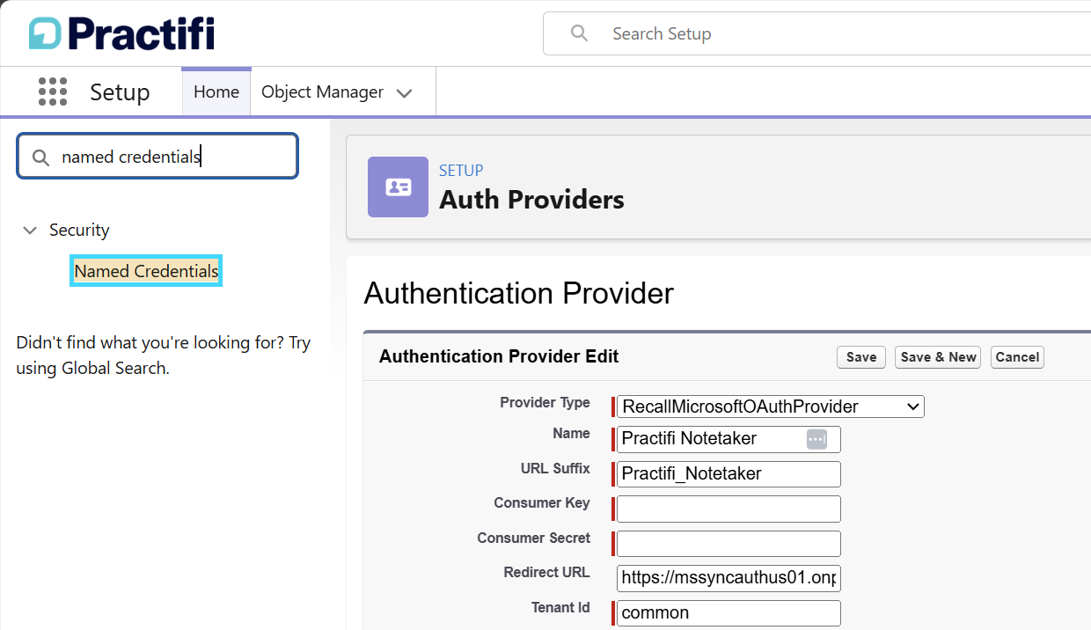Click the Tenant Id label
Viewport: 1091px width, 630px height.
coord(560,608)
